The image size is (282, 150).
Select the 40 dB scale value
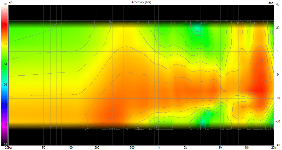click(x=5, y=125)
